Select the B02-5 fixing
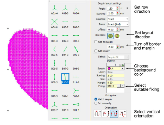This screenshot has height=125, width=164. click(76, 38)
